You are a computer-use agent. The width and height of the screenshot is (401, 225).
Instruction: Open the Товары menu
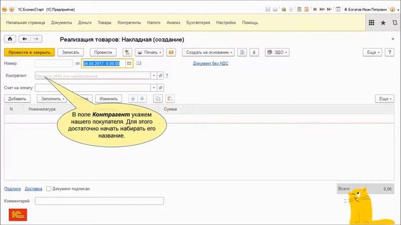[105, 22]
